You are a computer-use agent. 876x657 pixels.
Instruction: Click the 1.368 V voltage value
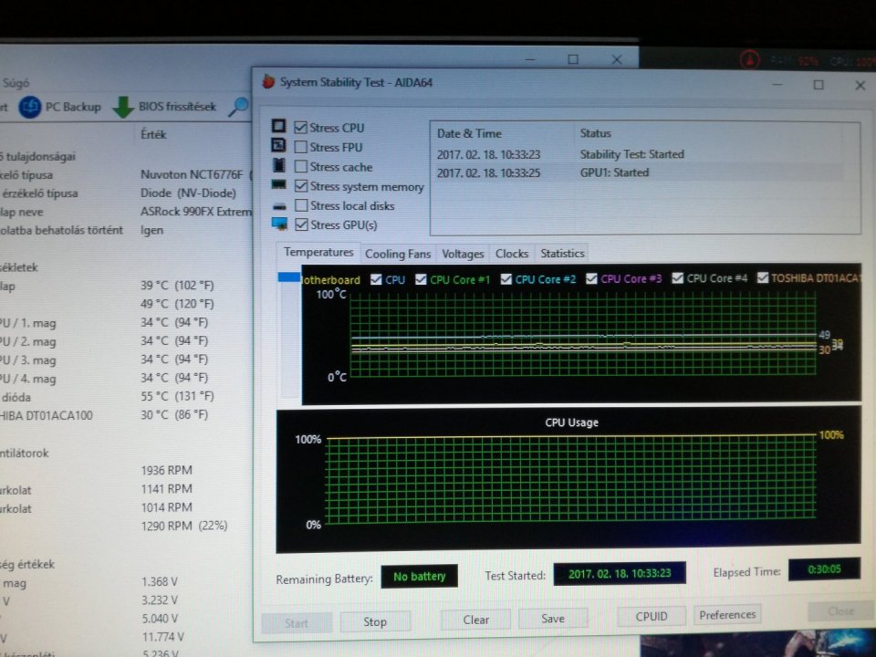(160, 581)
